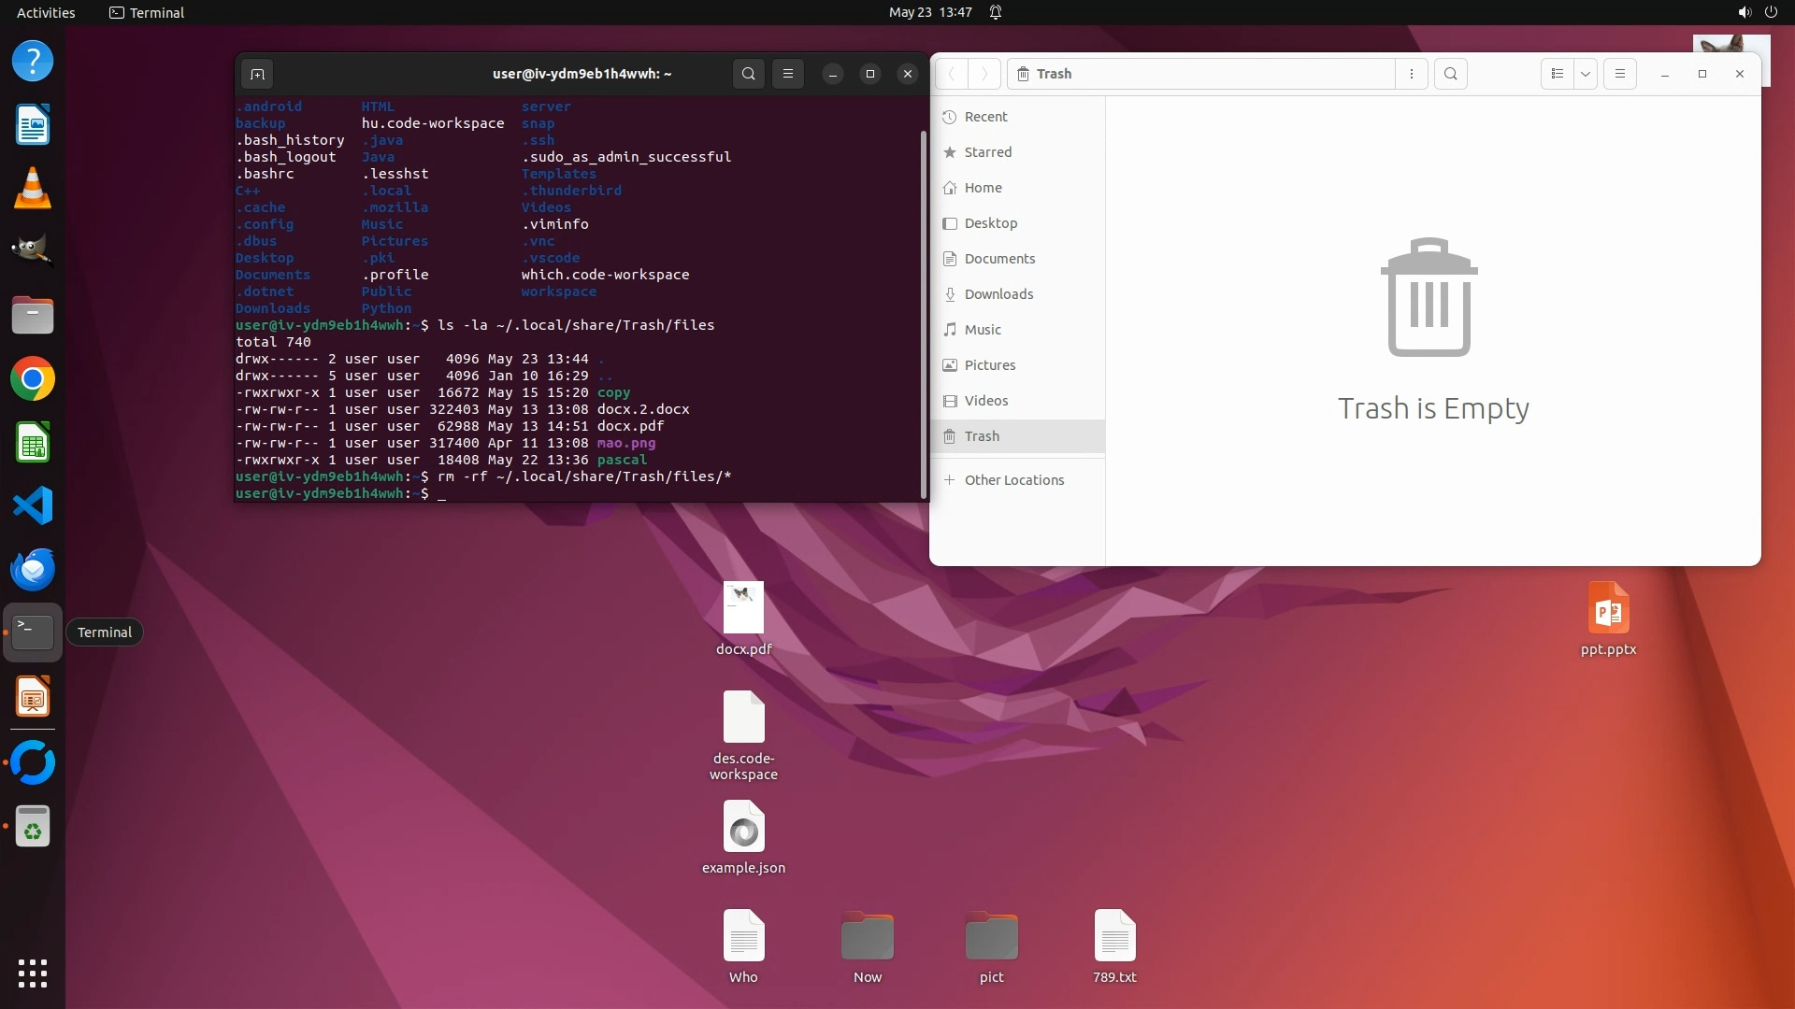
Task: Open the terminal hamburger menu
Action: pos(788,74)
